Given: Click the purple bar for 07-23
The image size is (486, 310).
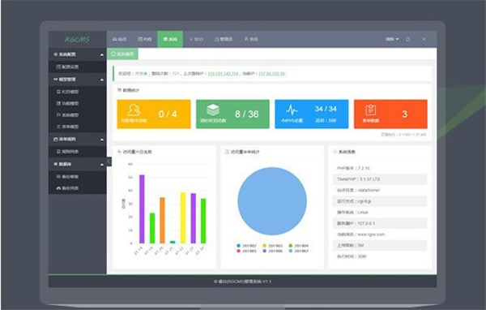Looking at the screenshot, I should 193,218.
